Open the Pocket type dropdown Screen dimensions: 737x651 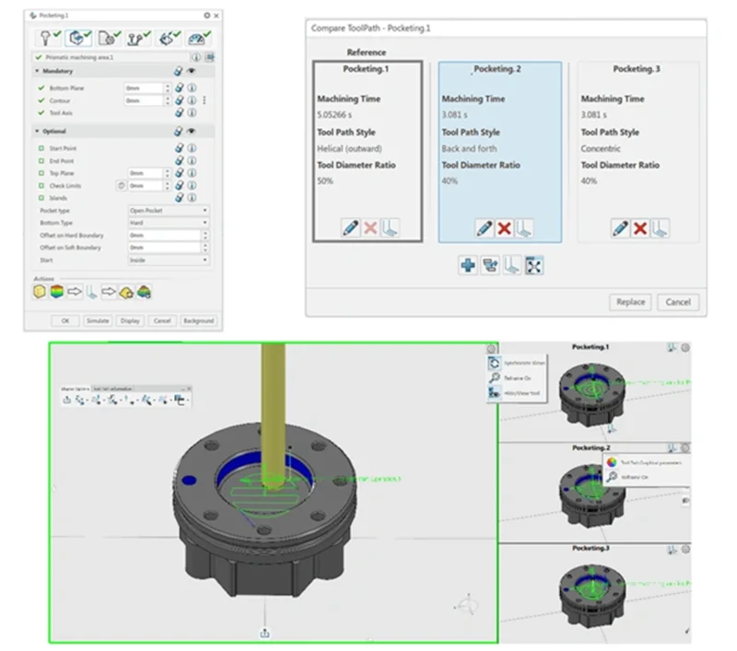(168, 211)
